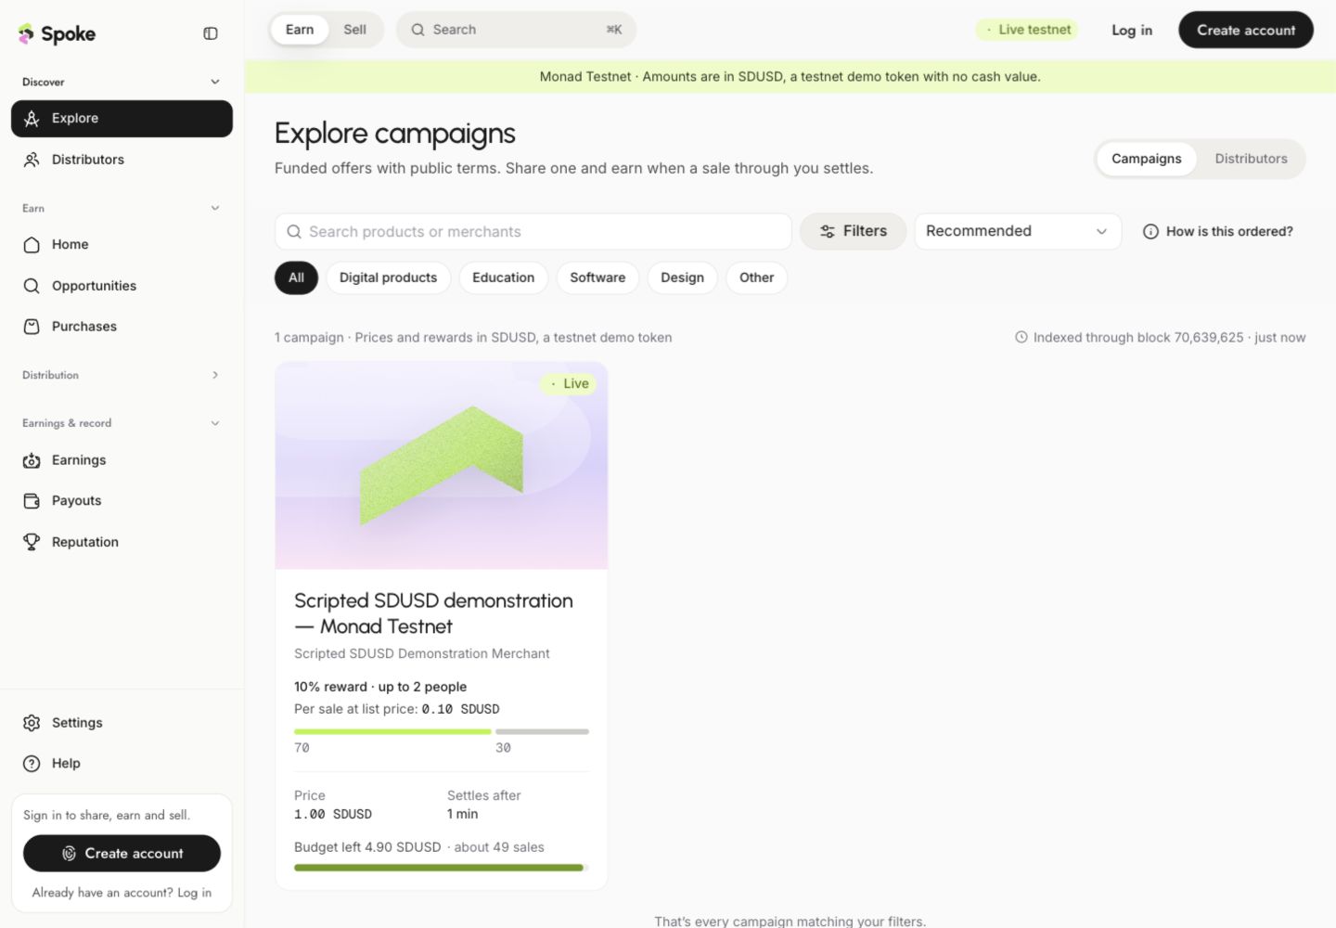Click the Payouts wallet icon
This screenshot has width=1336, height=928.
[x=32, y=501]
